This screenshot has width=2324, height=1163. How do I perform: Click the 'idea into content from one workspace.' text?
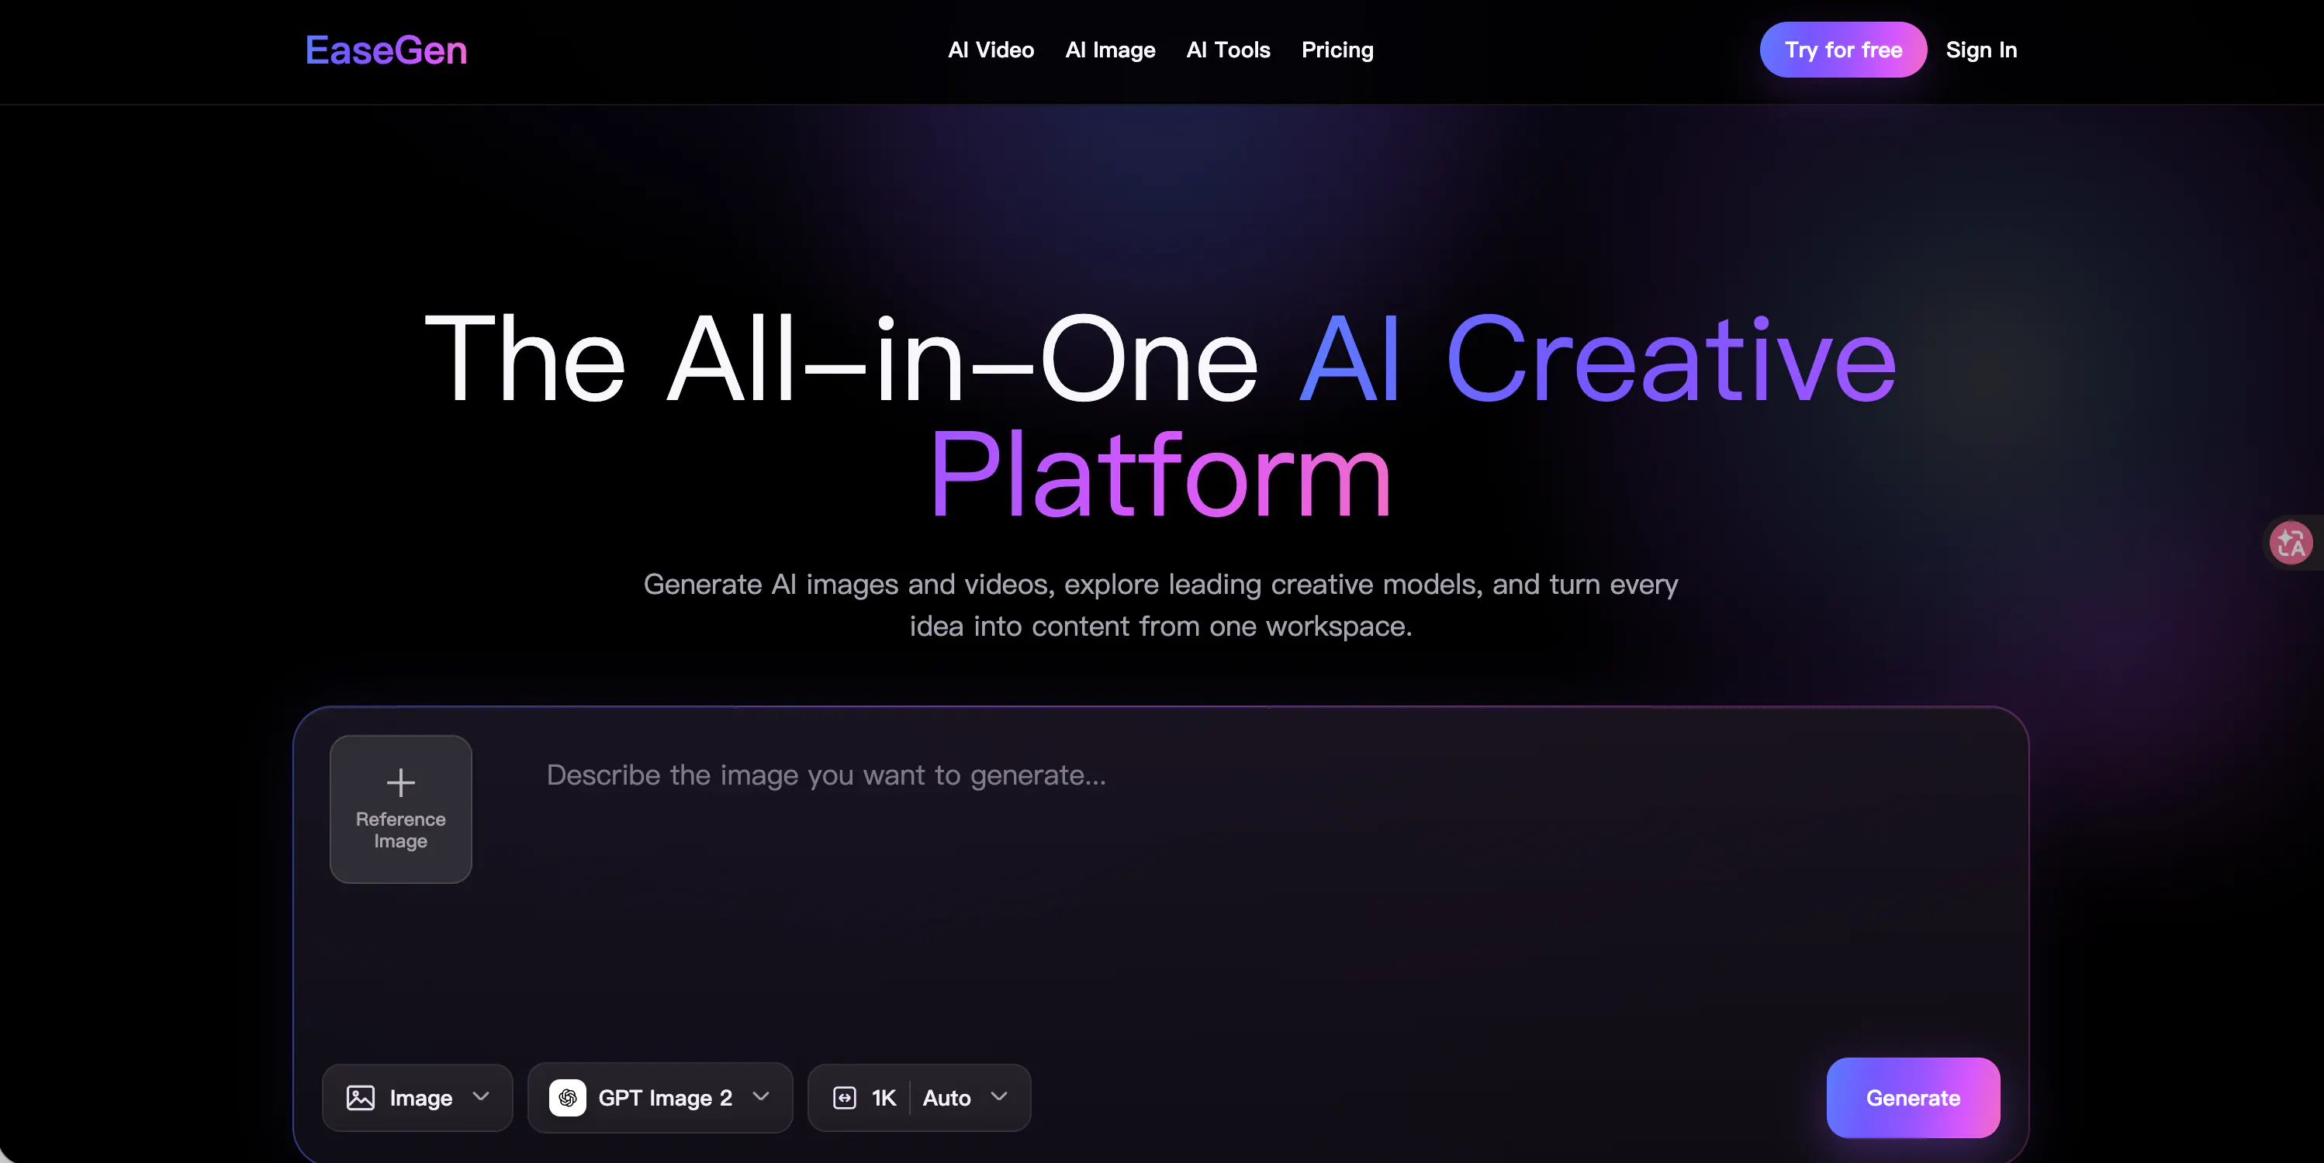[1161, 626]
